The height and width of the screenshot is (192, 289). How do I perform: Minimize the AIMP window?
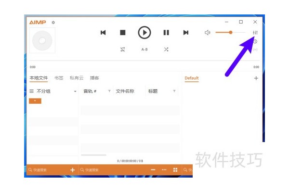coord(227,22)
